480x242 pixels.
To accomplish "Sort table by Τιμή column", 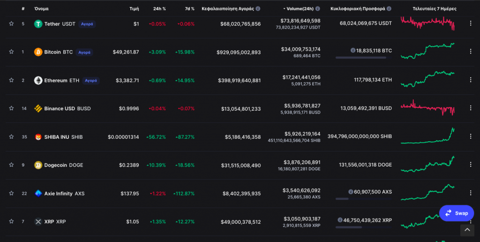I will click(134, 8).
